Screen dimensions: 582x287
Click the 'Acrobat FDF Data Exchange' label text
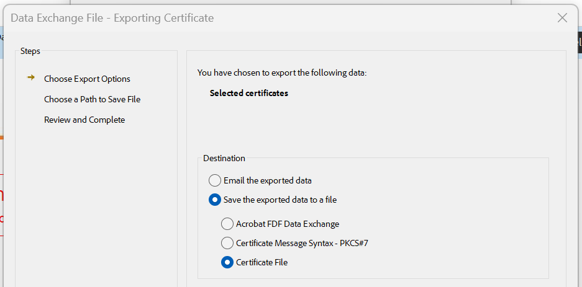[x=288, y=224]
